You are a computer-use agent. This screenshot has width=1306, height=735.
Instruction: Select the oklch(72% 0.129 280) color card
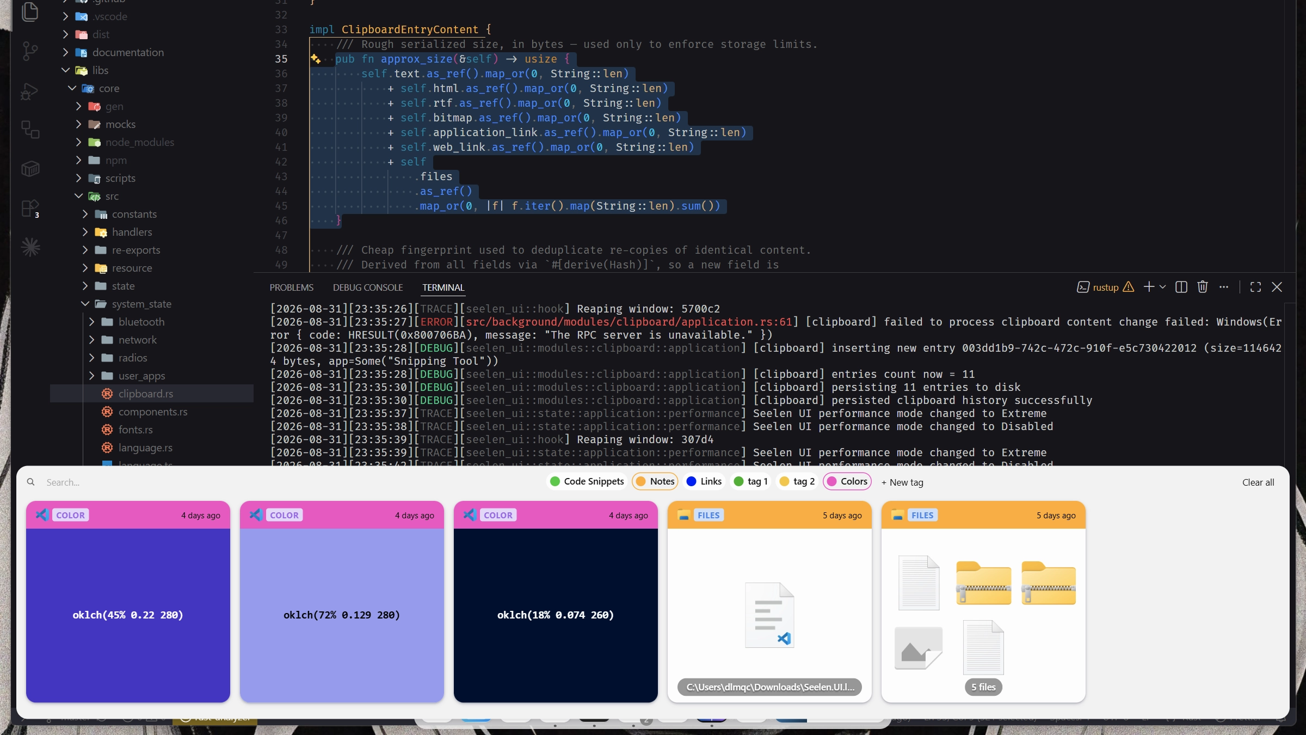[342, 602]
